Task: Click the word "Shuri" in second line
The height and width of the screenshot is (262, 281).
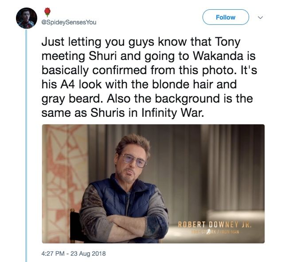Action: 103,56
